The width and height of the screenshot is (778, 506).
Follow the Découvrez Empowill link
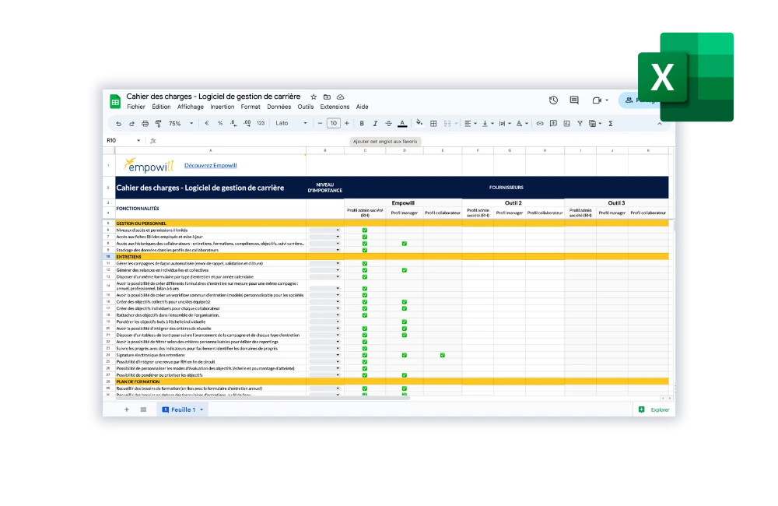tap(210, 165)
